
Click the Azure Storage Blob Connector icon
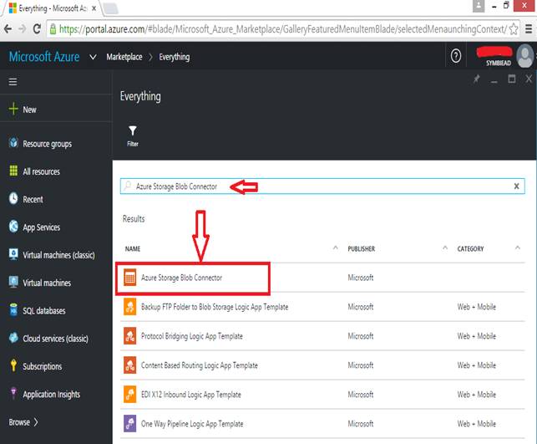(129, 278)
